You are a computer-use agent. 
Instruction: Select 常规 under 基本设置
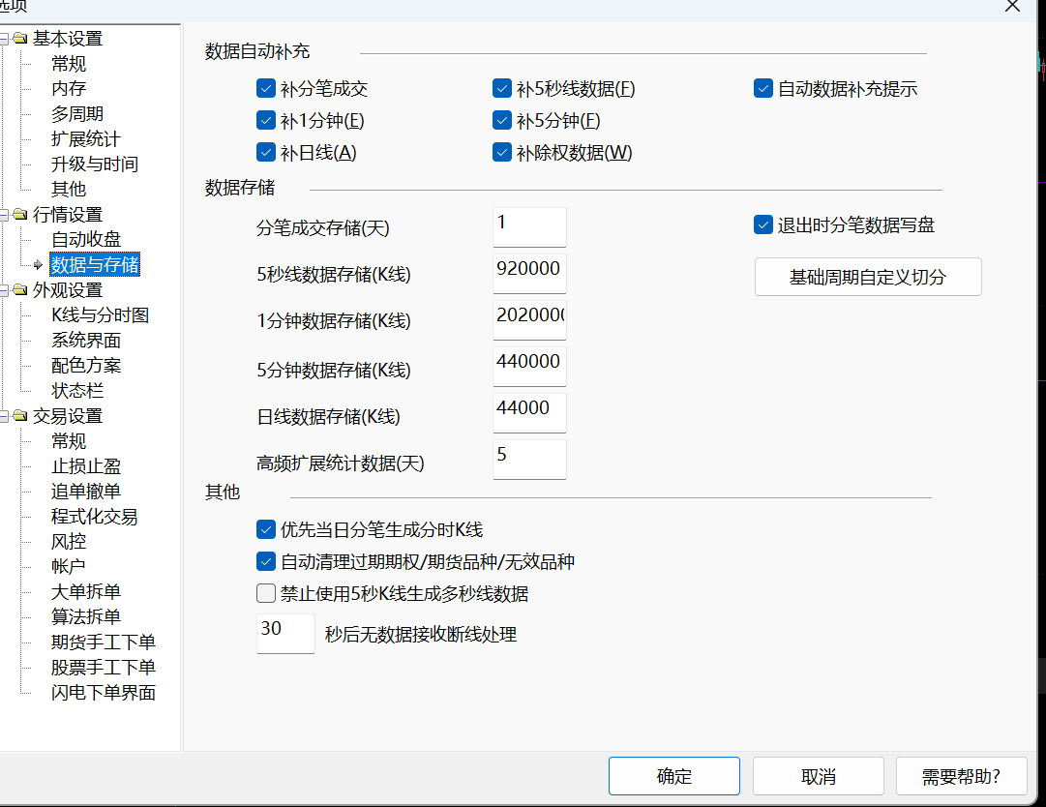(x=69, y=64)
